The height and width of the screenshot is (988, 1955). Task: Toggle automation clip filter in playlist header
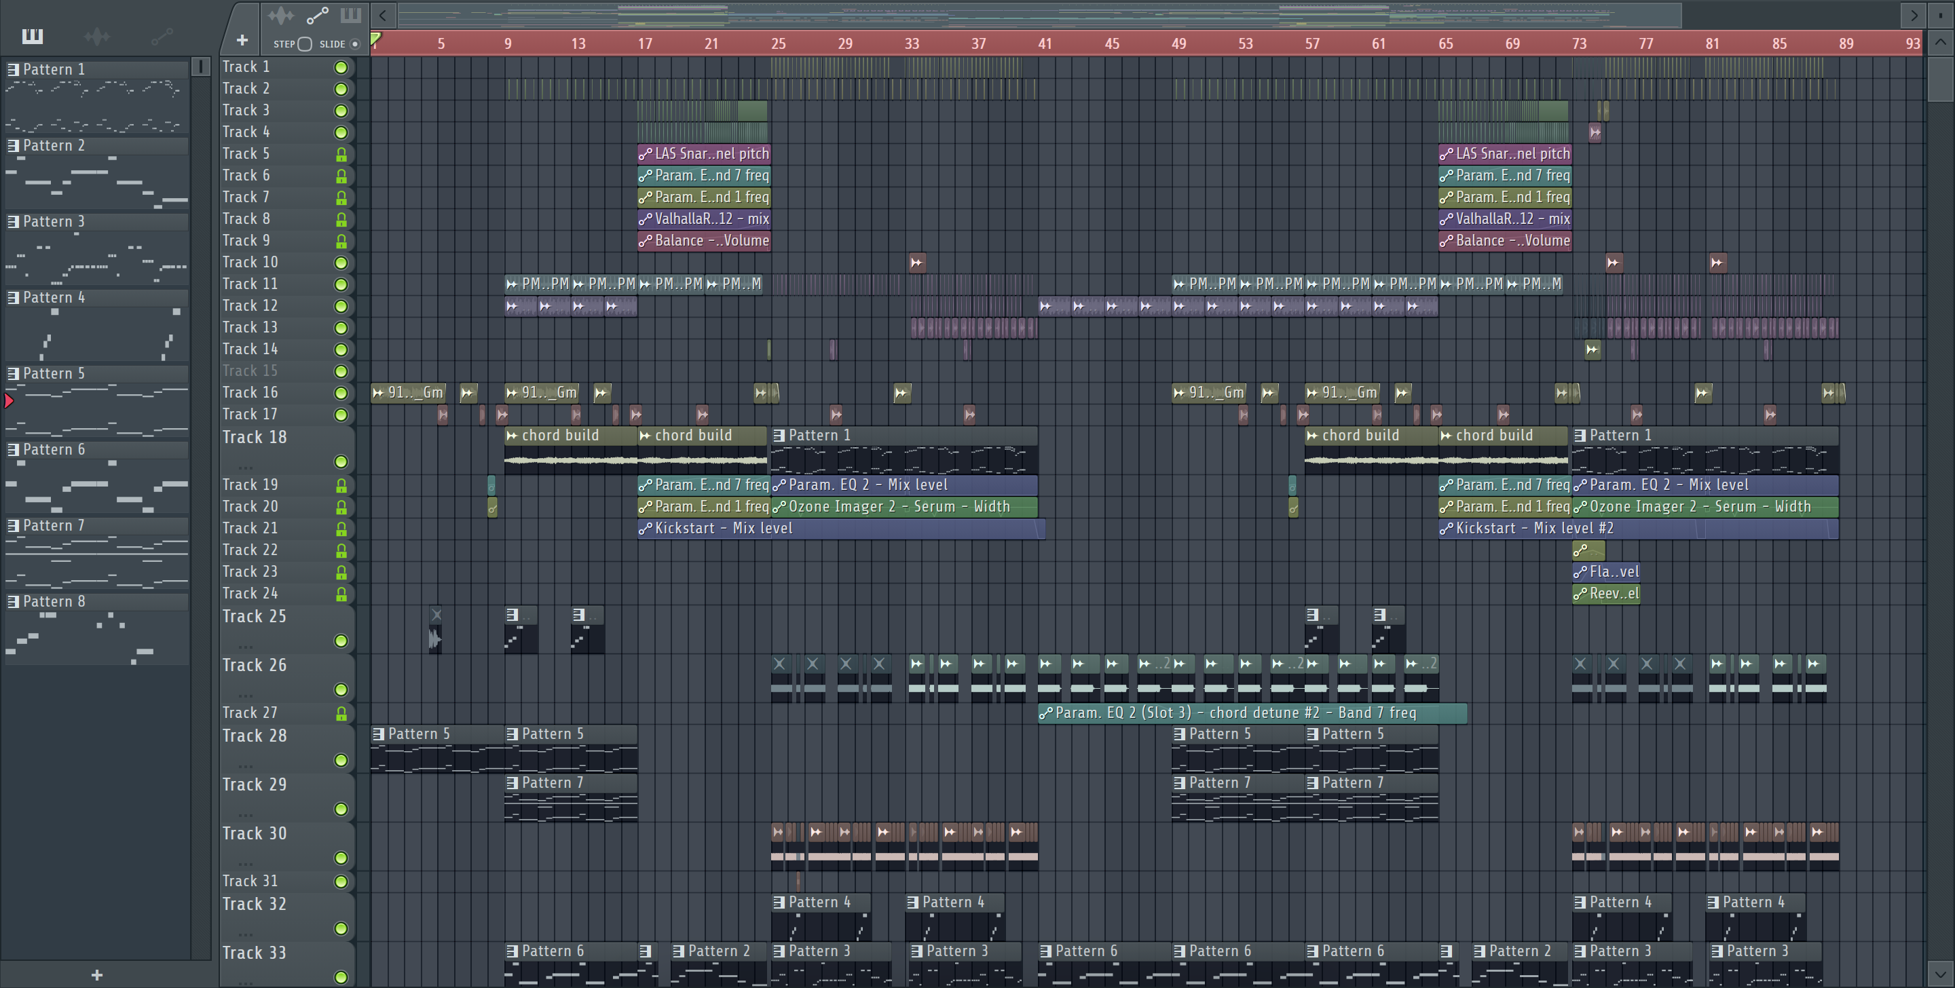(317, 15)
